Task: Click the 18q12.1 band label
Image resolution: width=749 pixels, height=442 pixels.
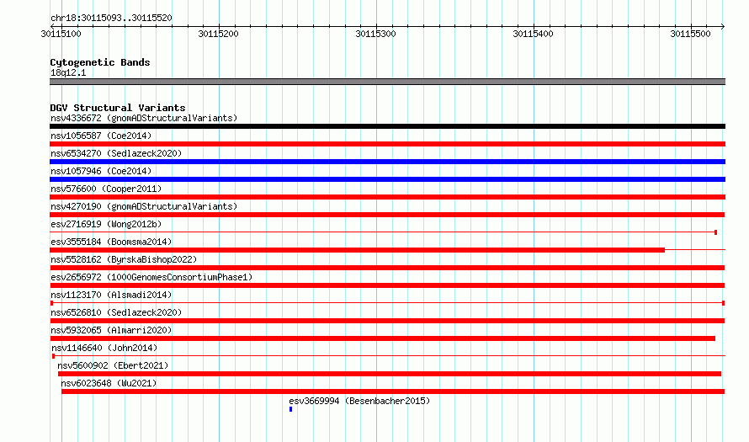Action: point(68,72)
